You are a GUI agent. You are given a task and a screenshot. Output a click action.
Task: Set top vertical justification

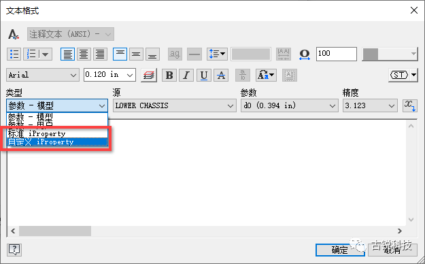click(120, 54)
